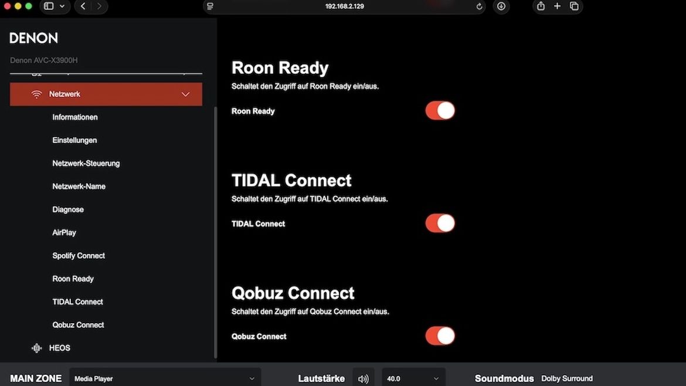
Task: Click the HEOS waveform icon
Action: (x=36, y=348)
